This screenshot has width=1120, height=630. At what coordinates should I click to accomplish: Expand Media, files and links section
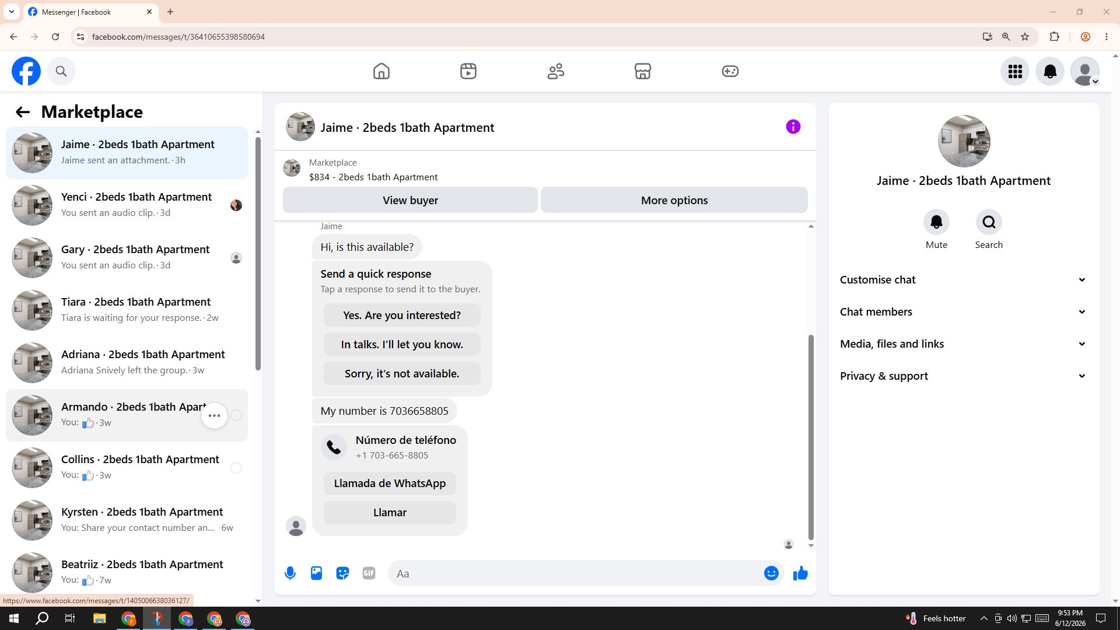(964, 344)
